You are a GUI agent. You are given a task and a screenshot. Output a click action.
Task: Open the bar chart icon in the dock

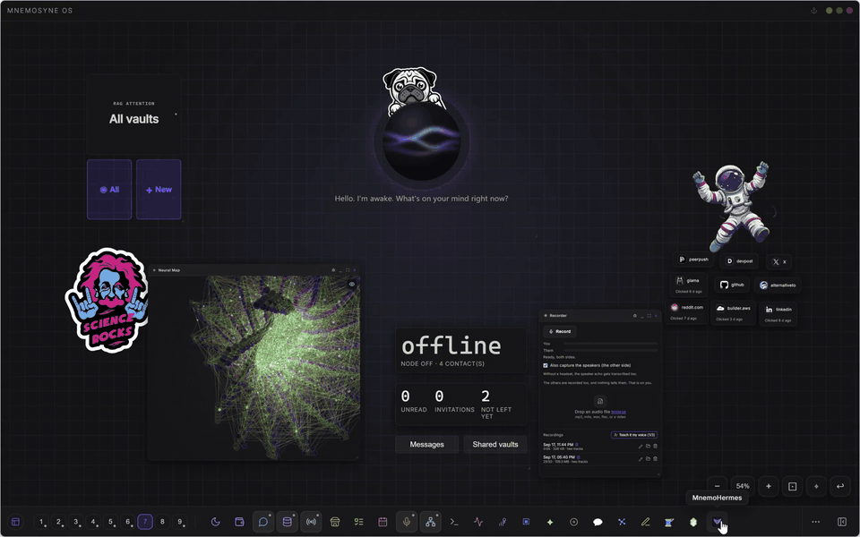point(502,522)
